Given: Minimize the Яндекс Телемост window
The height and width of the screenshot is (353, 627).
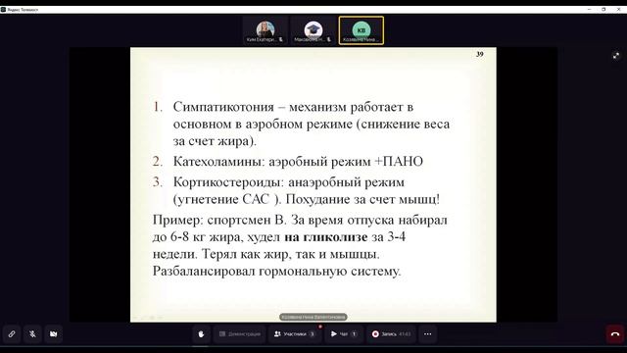Looking at the screenshot, I should tap(589, 9).
